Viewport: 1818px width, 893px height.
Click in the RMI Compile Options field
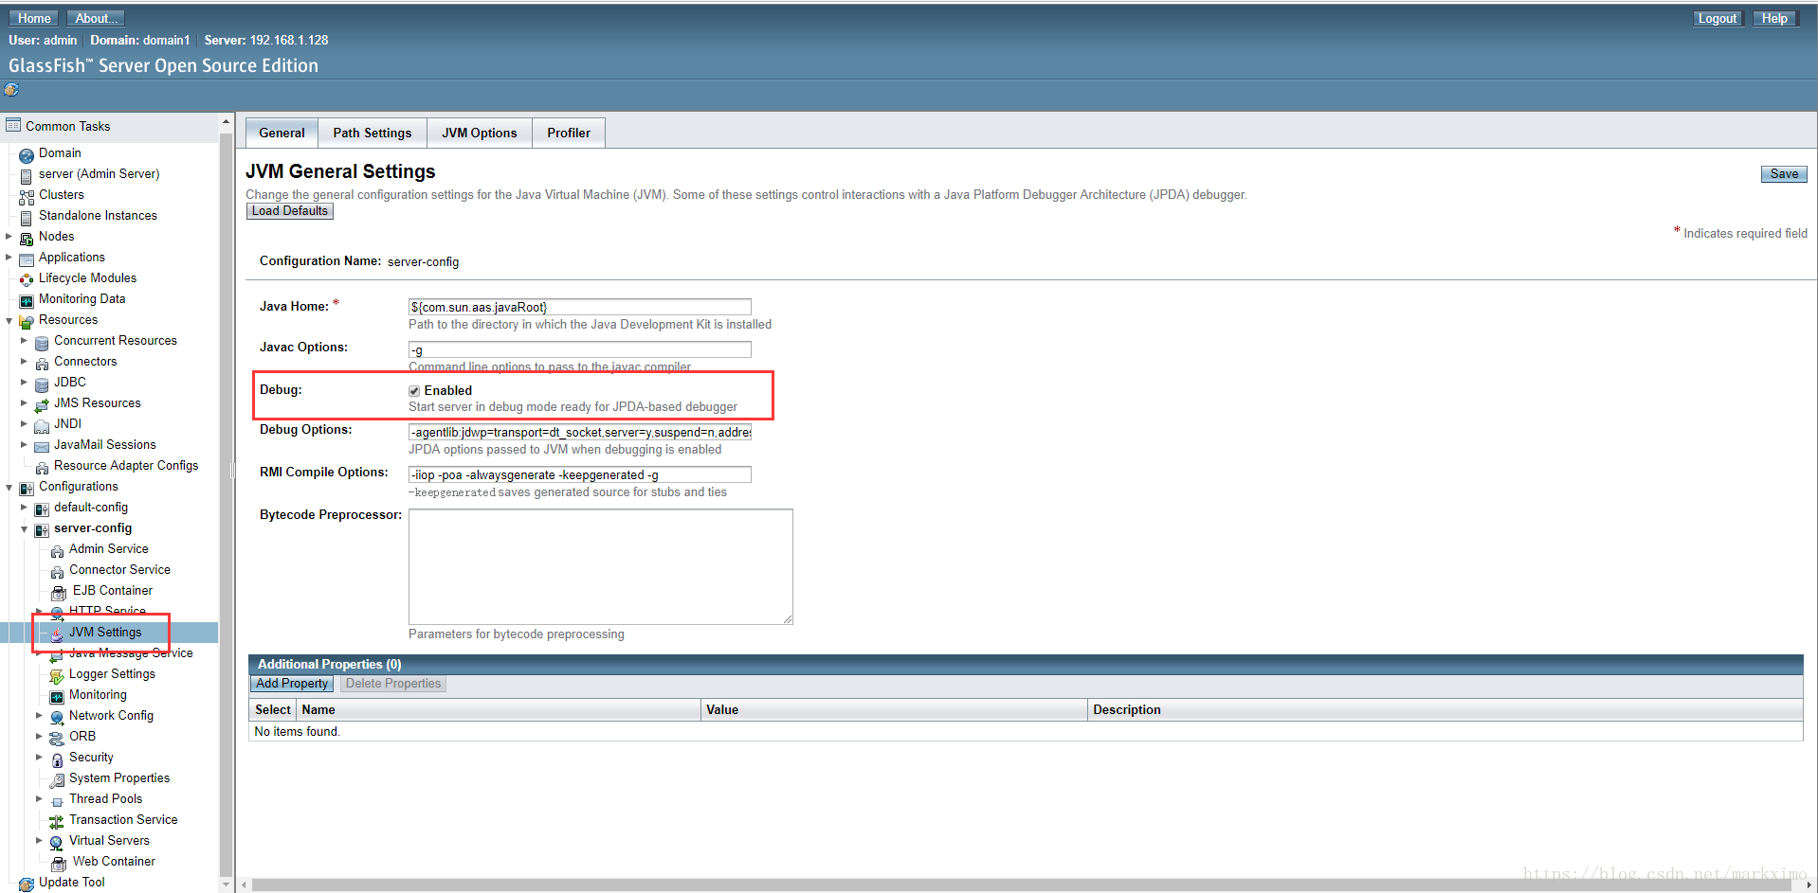(x=579, y=474)
